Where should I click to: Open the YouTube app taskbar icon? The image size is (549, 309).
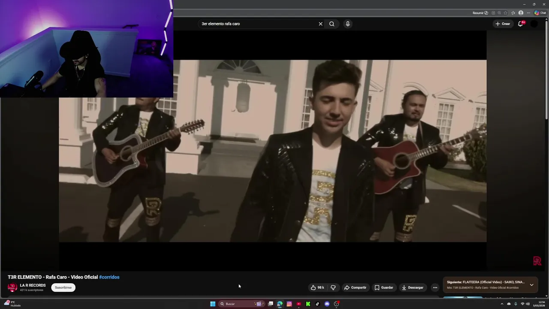click(x=299, y=304)
